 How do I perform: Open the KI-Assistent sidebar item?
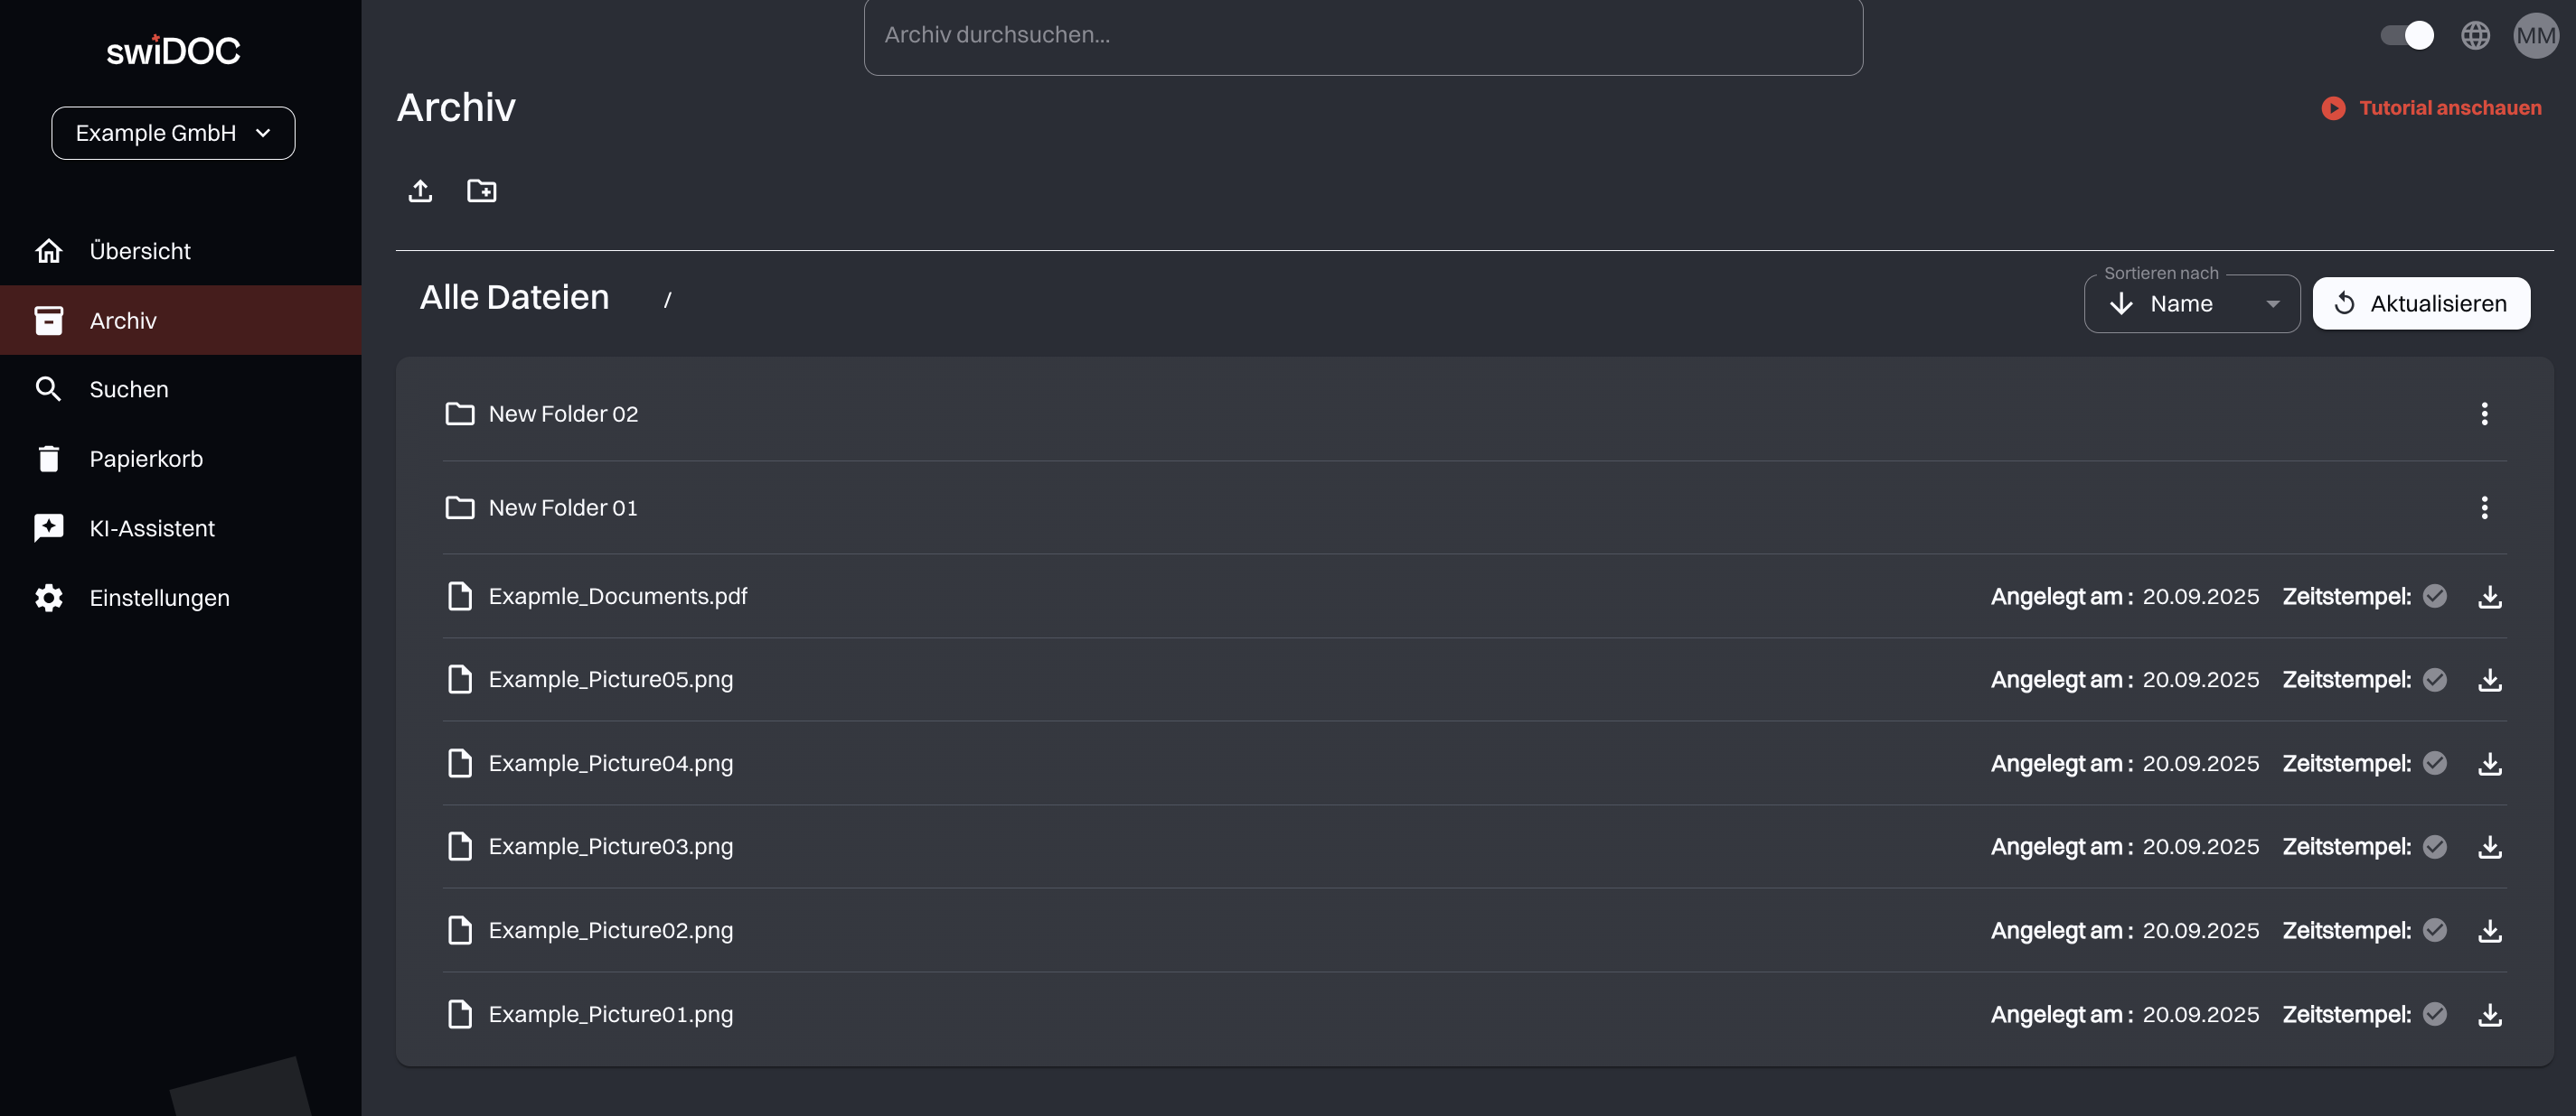[152, 528]
